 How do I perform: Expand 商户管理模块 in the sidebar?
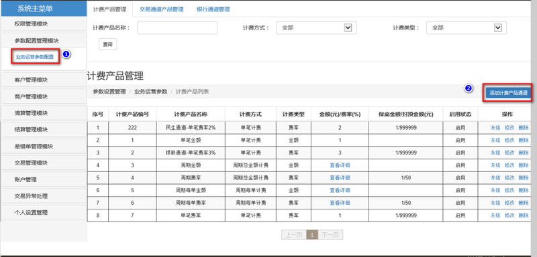[x=44, y=96]
